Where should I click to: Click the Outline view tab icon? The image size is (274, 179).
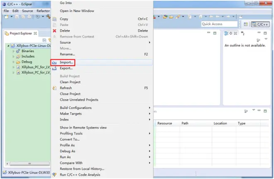pyautogui.click(x=227, y=33)
